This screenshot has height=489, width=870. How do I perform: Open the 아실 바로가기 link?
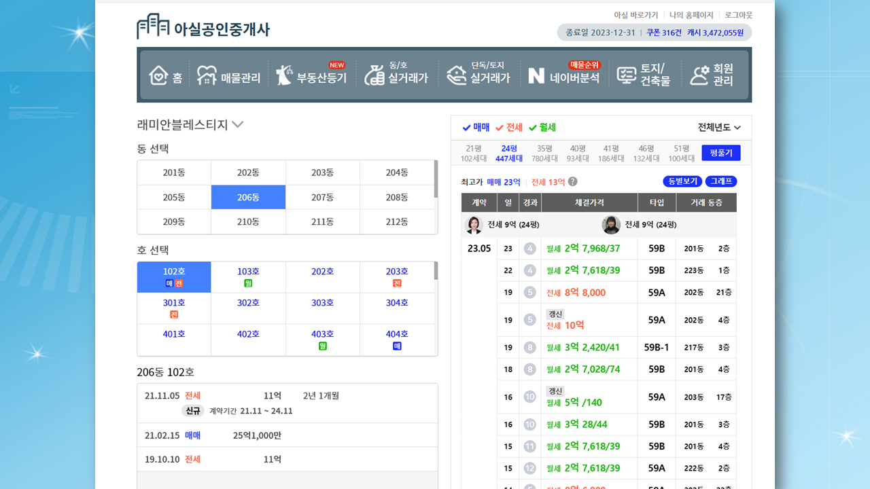coord(636,15)
